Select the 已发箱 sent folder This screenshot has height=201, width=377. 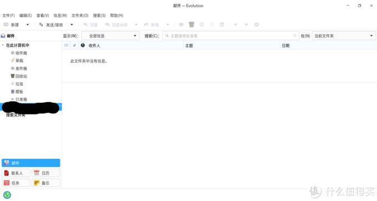pos(19,99)
